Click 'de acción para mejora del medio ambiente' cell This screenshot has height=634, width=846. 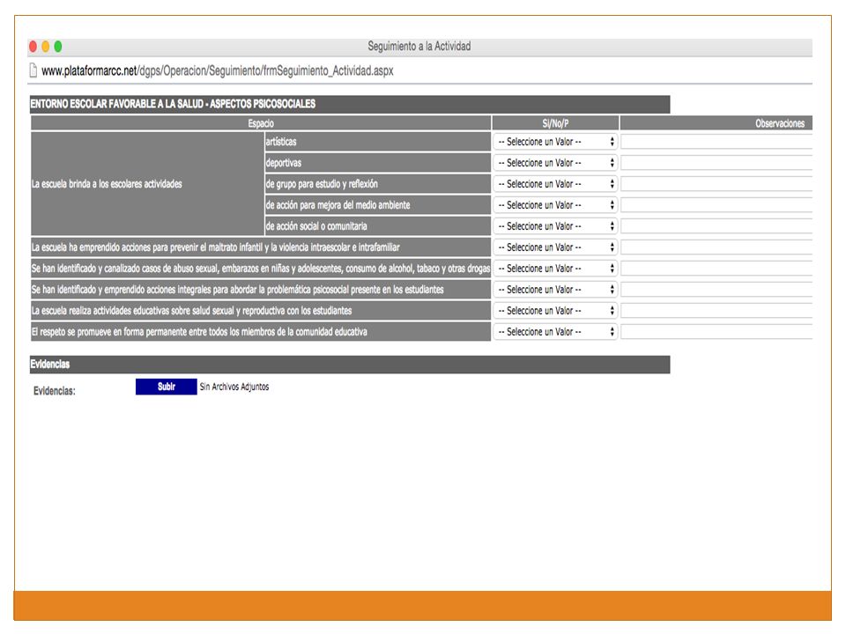click(378, 205)
